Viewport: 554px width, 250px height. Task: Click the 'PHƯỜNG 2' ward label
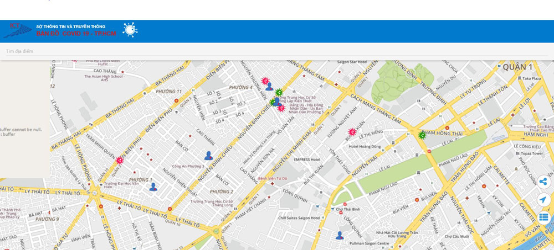coord(222,192)
